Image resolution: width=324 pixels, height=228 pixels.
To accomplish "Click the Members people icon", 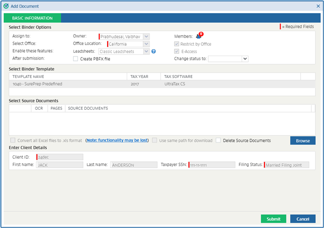I will (x=198, y=36).
